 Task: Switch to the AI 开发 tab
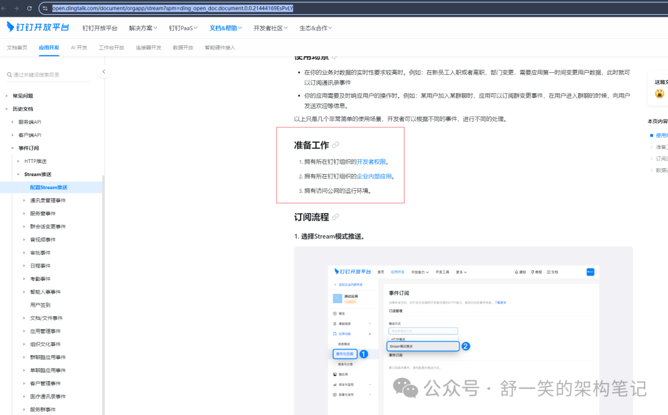tap(79, 48)
